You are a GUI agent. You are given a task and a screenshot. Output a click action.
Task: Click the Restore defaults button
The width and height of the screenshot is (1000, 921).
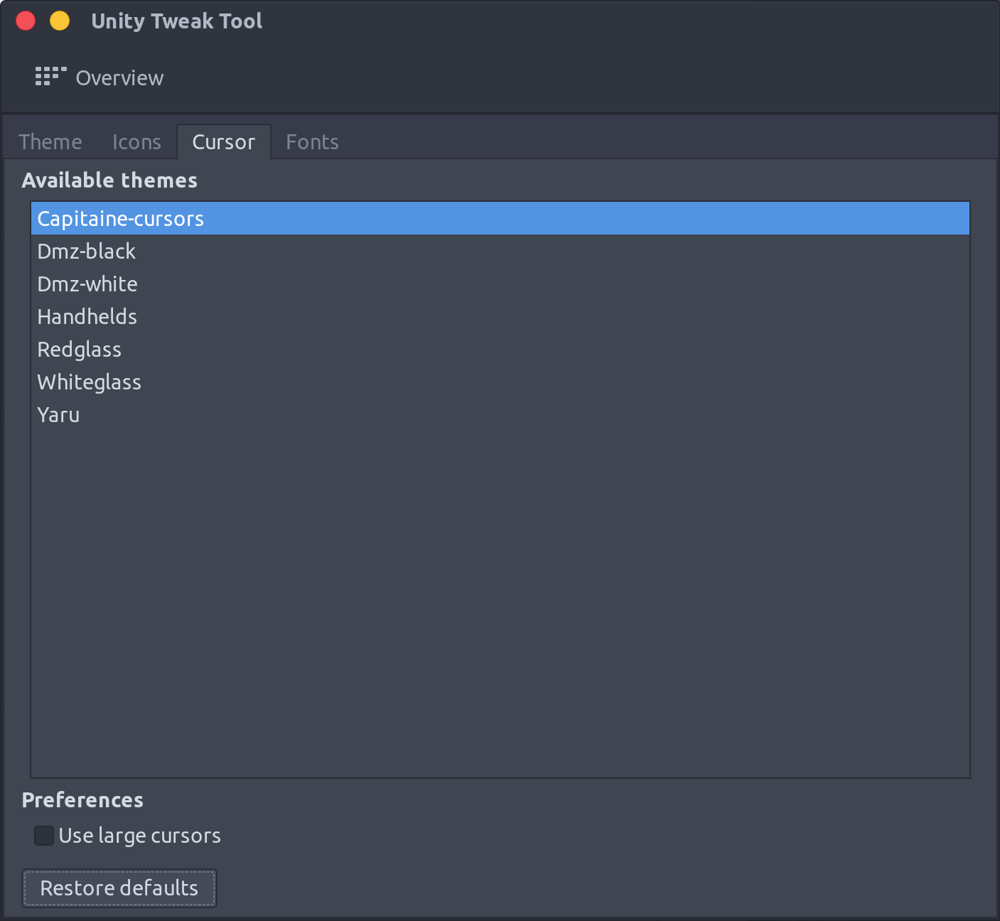tap(119, 888)
